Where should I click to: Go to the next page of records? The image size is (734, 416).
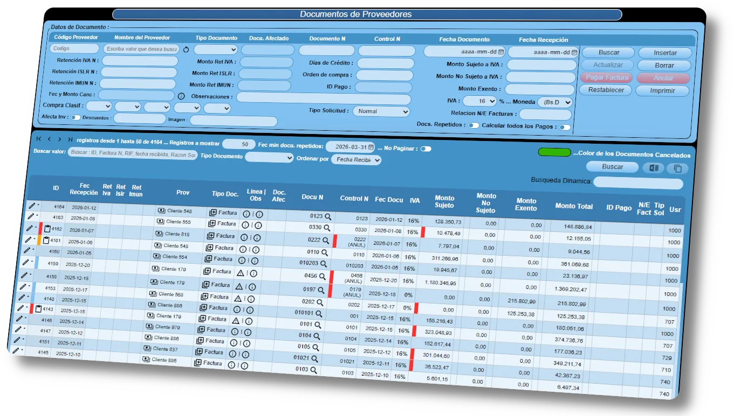click(x=59, y=139)
